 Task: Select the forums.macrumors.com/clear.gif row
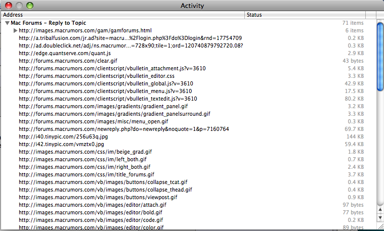point(189,61)
